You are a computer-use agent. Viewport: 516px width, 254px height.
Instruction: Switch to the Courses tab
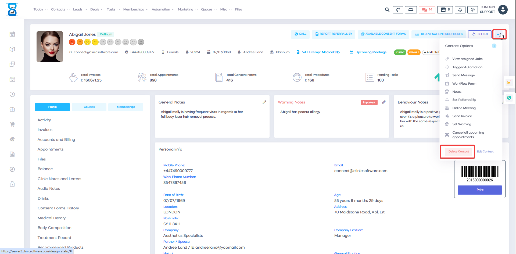(89, 107)
